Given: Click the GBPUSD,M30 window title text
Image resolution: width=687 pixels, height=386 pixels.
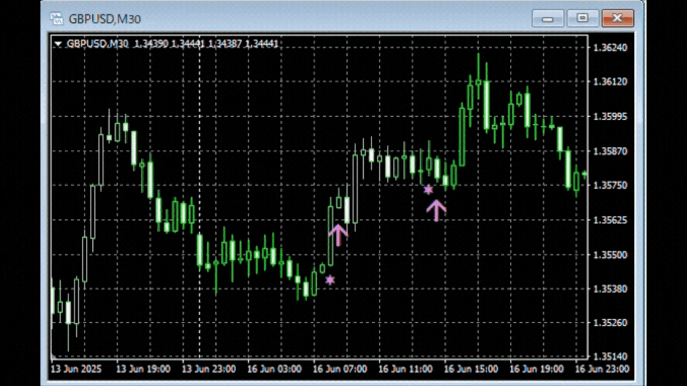Looking at the screenshot, I should click(x=104, y=19).
